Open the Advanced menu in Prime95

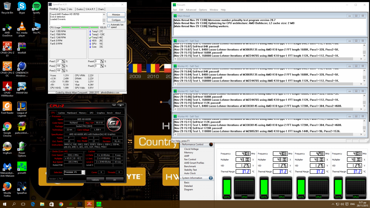tap(191, 10)
